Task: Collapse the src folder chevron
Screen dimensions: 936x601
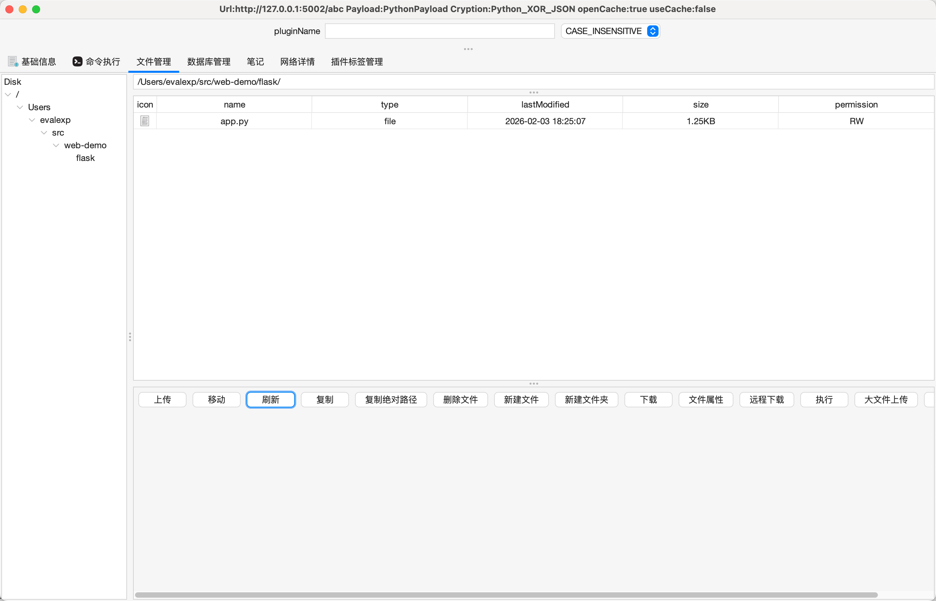Action: (44, 133)
